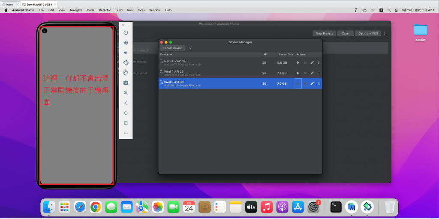Open more actions menu for Pixel 4 API 25
The image size is (439, 219).
pyautogui.click(x=319, y=73)
